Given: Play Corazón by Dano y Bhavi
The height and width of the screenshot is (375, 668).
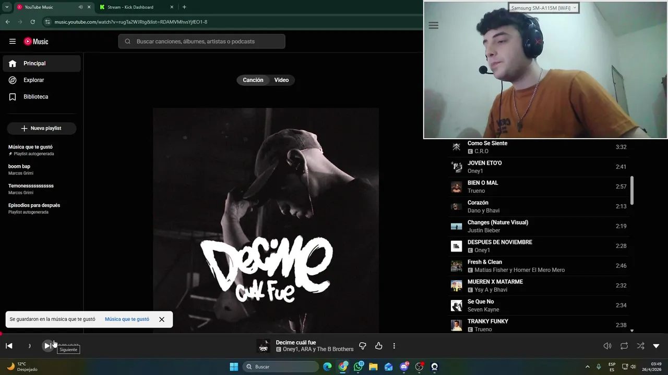Looking at the screenshot, I should click(539, 207).
